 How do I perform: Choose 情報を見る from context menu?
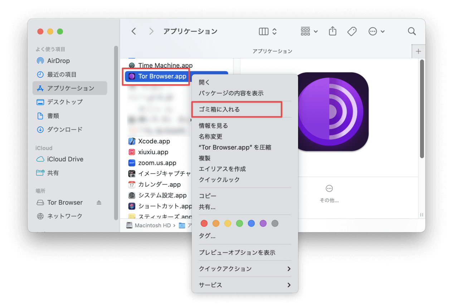[x=245, y=126]
